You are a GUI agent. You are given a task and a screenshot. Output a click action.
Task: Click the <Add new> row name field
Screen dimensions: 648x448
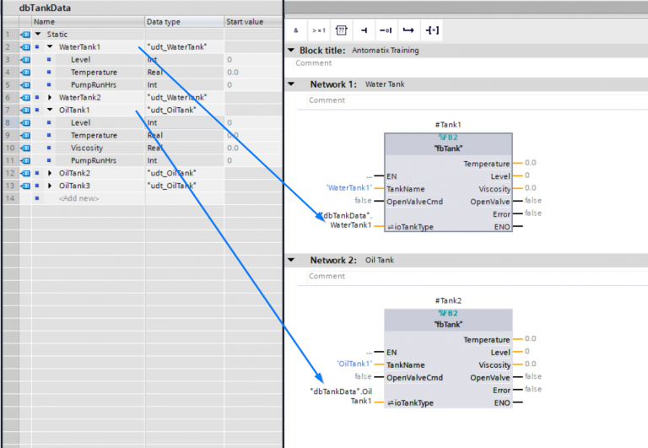[x=78, y=198]
